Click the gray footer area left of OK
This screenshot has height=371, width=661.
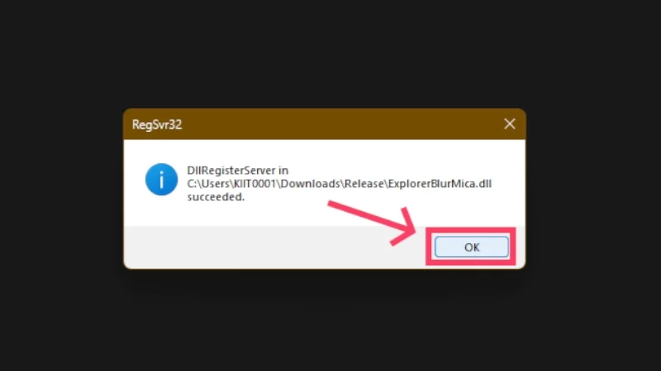point(274,247)
